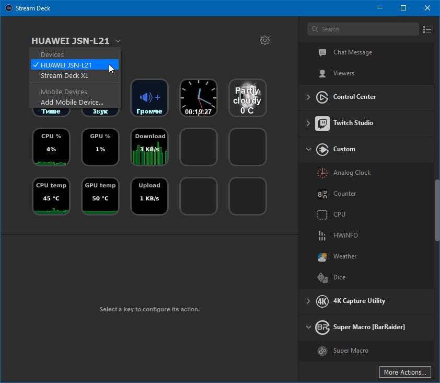This screenshot has width=440, height=383.
Task: Click the Weather label
Action: click(x=345, y=256)
